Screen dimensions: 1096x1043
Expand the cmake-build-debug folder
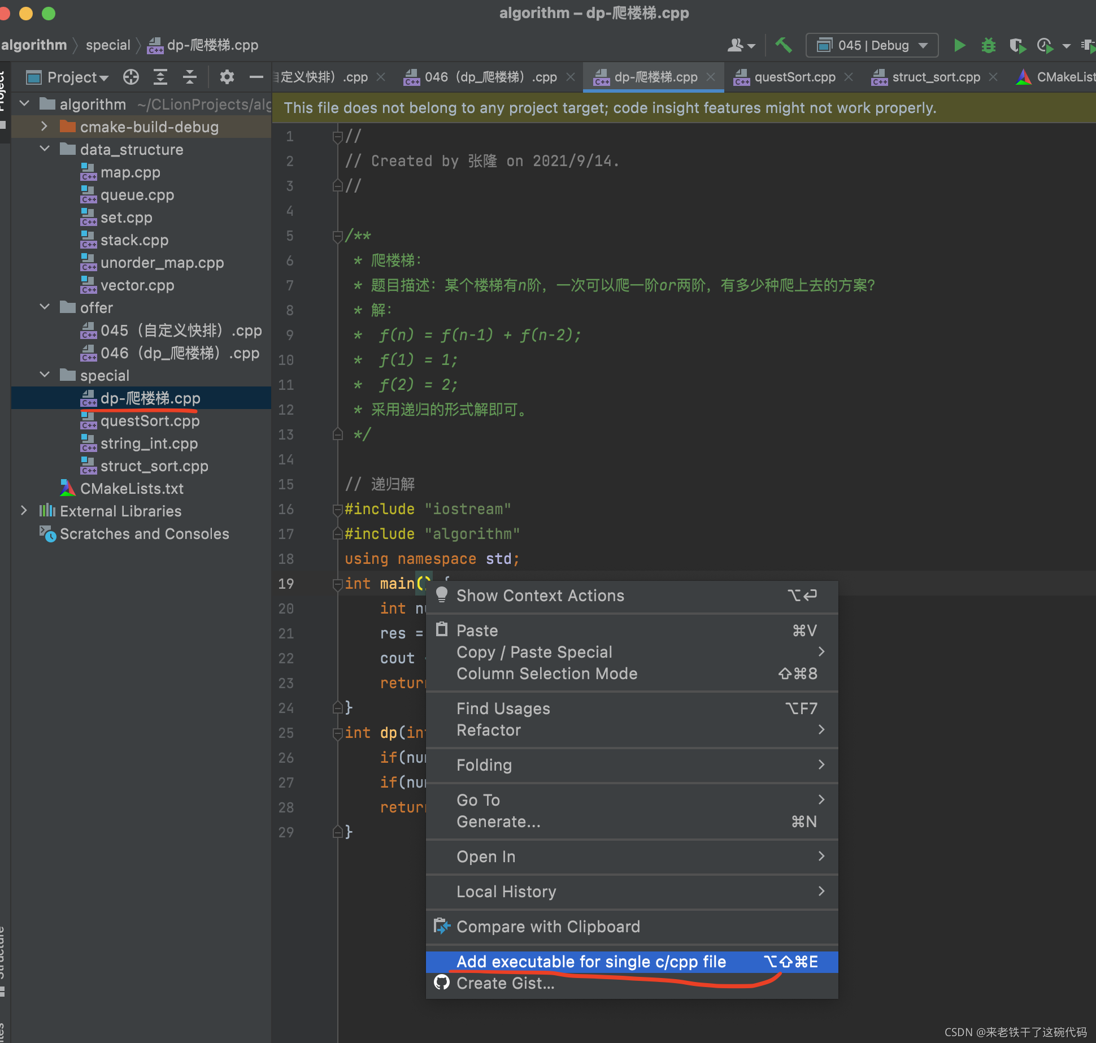(x=45, y=127)
